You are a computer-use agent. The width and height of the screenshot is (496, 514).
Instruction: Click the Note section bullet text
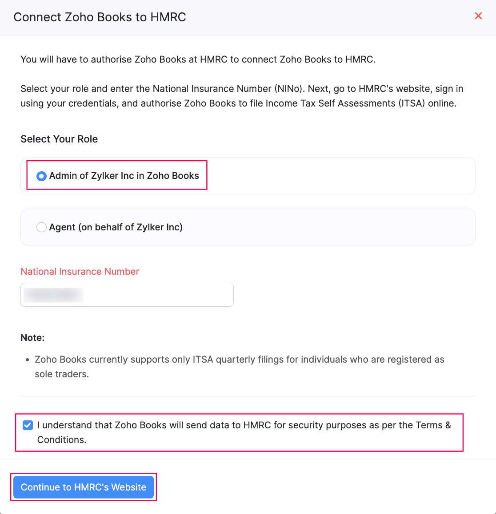pyautogui.click(x=239, y=367)
